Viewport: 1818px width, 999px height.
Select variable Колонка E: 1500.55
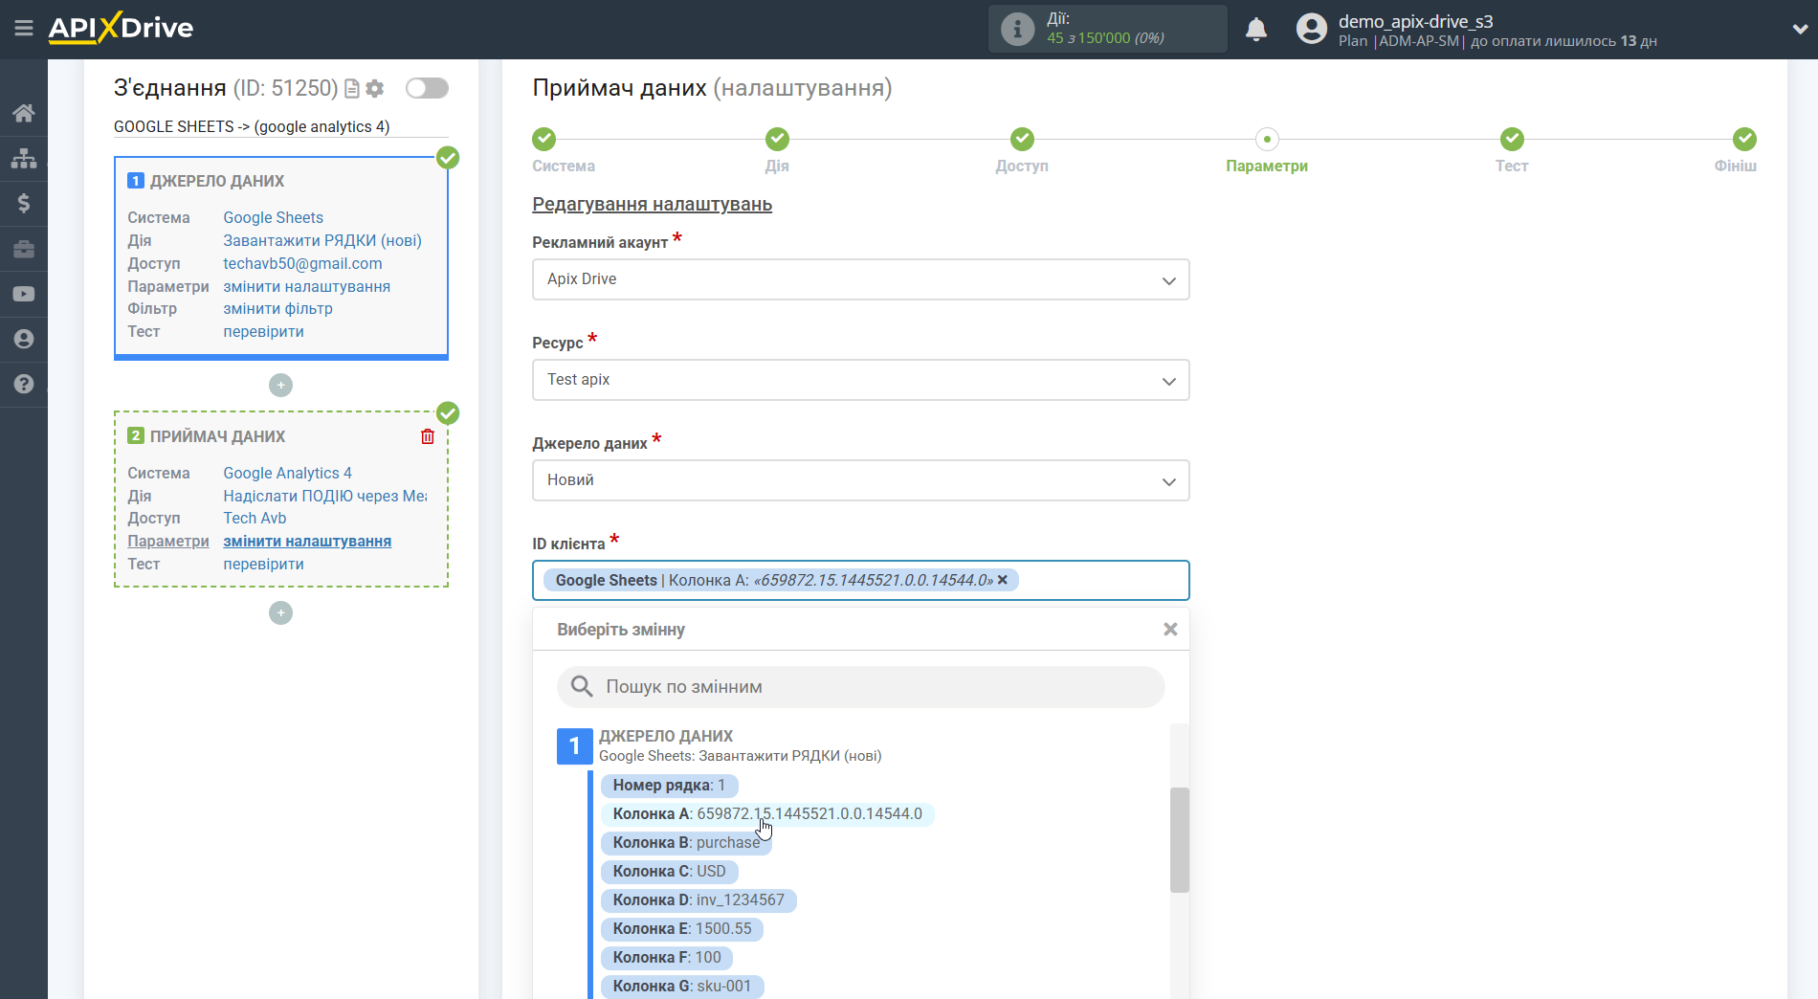pos(682,929)
